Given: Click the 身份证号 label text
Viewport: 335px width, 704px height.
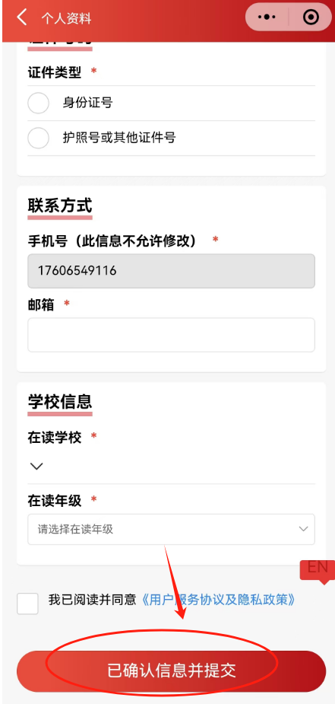Looking at the screenshot, I should point(87,103).
